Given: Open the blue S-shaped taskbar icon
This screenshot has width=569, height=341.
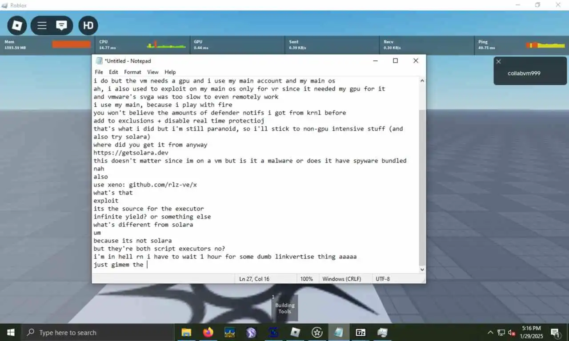Looking at the screenshot, I should 273,332.
